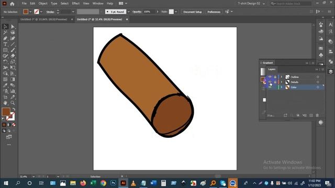Click the Fill color swatch in toolbar
Viewport: 335px width, 188px height.
[x=6, y=112]
